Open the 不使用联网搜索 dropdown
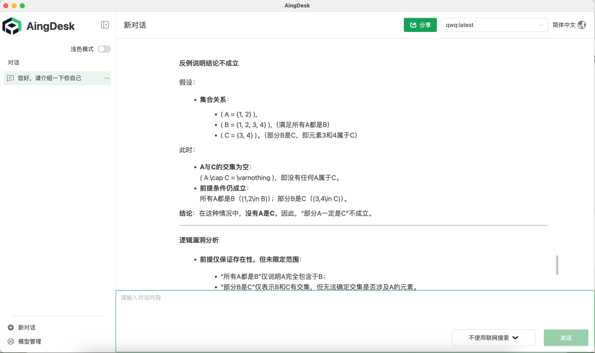Image resolution: width=595 pixels, height=353 pixels. coord(493,338)
